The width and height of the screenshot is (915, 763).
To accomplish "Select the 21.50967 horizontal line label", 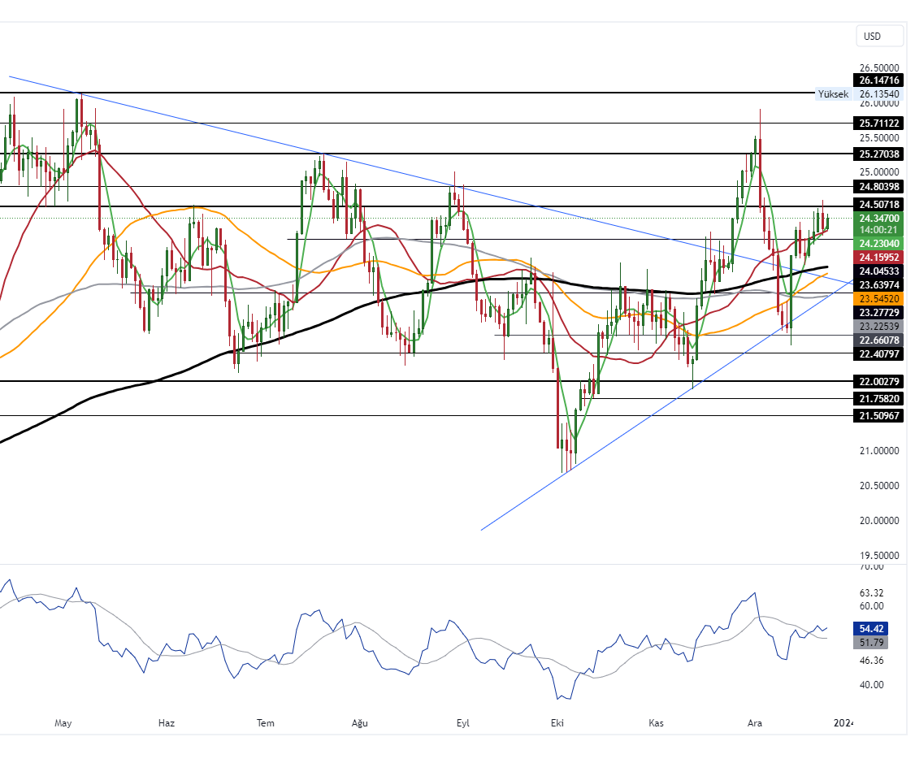I will tap(878, 416).
